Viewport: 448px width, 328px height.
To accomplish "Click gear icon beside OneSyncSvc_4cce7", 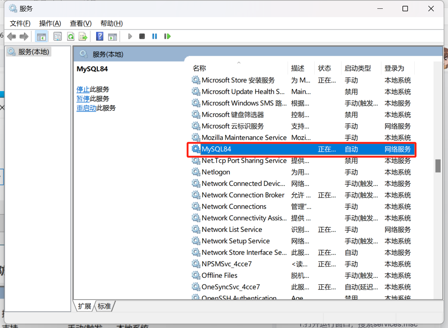I will pos(196,287).
